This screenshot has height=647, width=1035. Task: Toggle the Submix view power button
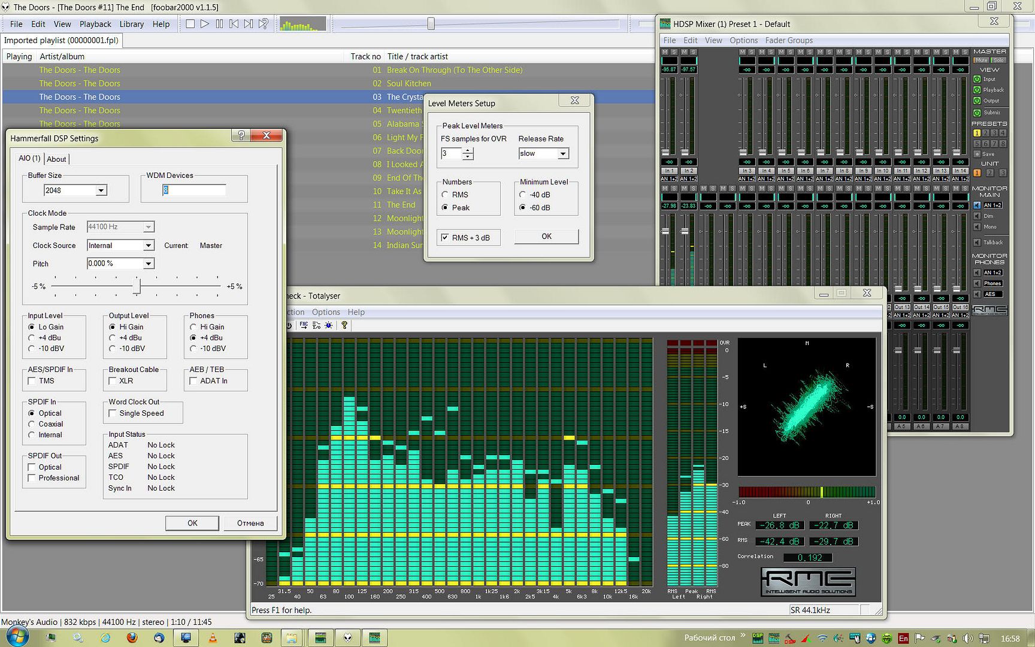click(978, 113)
